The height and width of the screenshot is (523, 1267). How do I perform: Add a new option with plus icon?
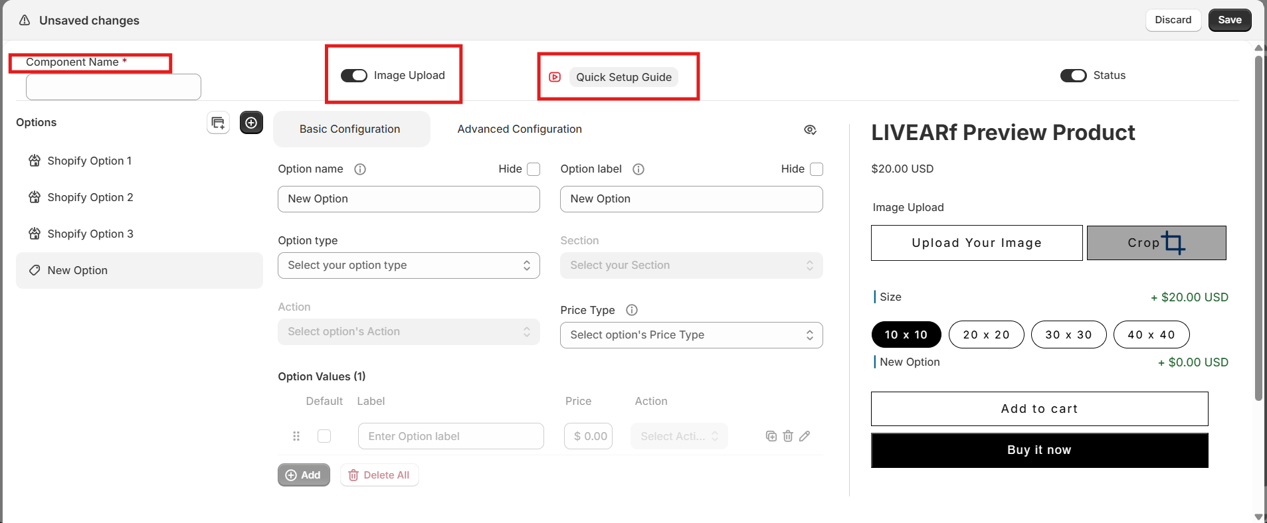click(251, 123)
